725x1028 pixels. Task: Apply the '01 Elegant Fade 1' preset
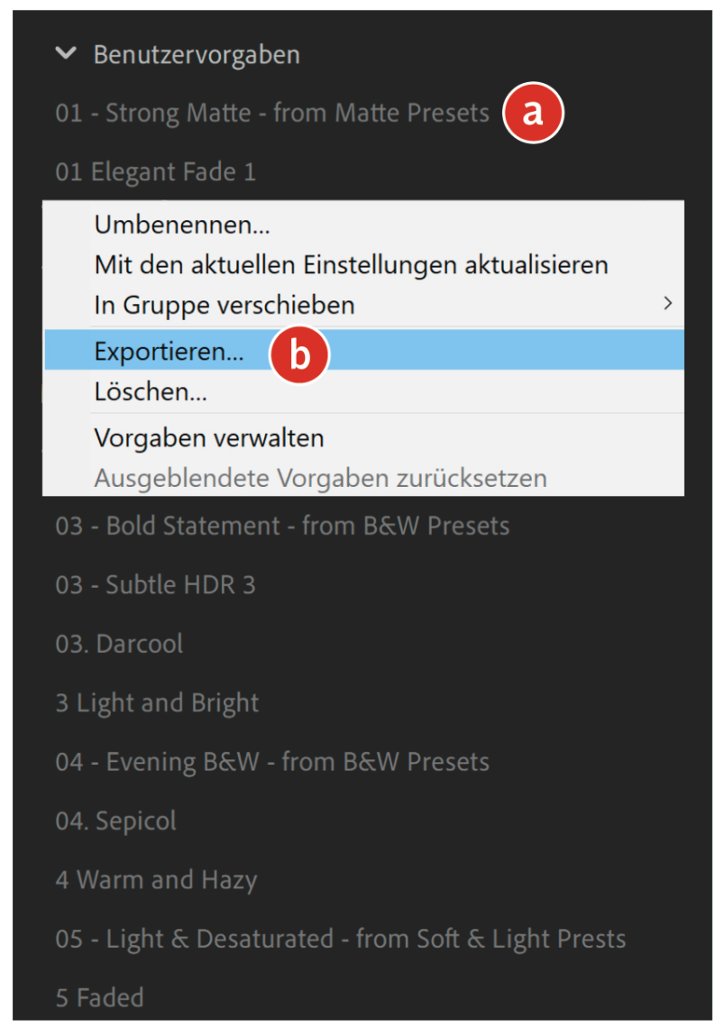[x=155, y=171]
